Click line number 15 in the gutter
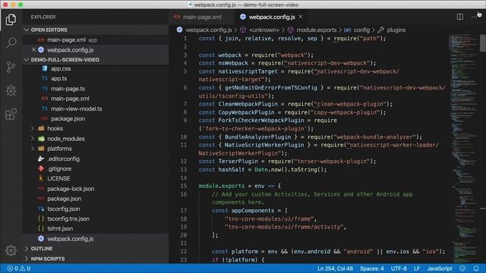 [184, 186]
